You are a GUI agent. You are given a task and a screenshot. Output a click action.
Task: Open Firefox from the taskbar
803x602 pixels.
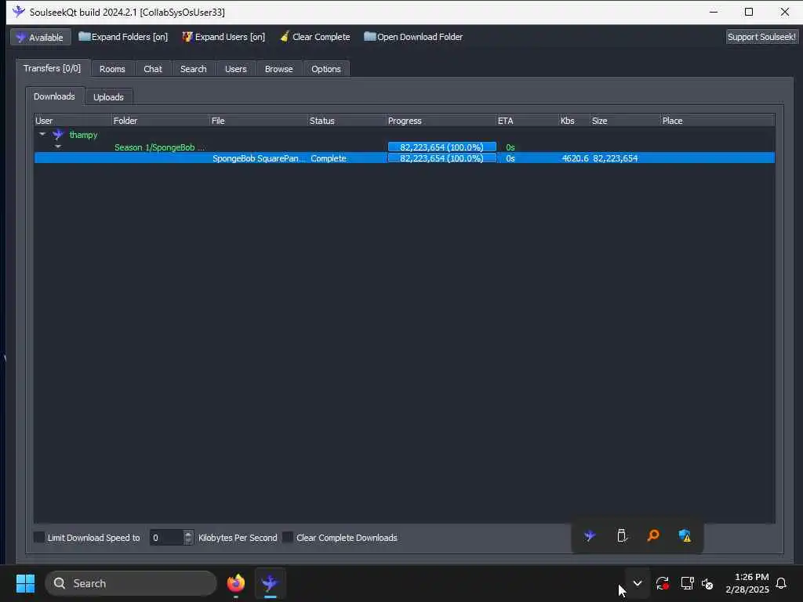tap(235, 583)
